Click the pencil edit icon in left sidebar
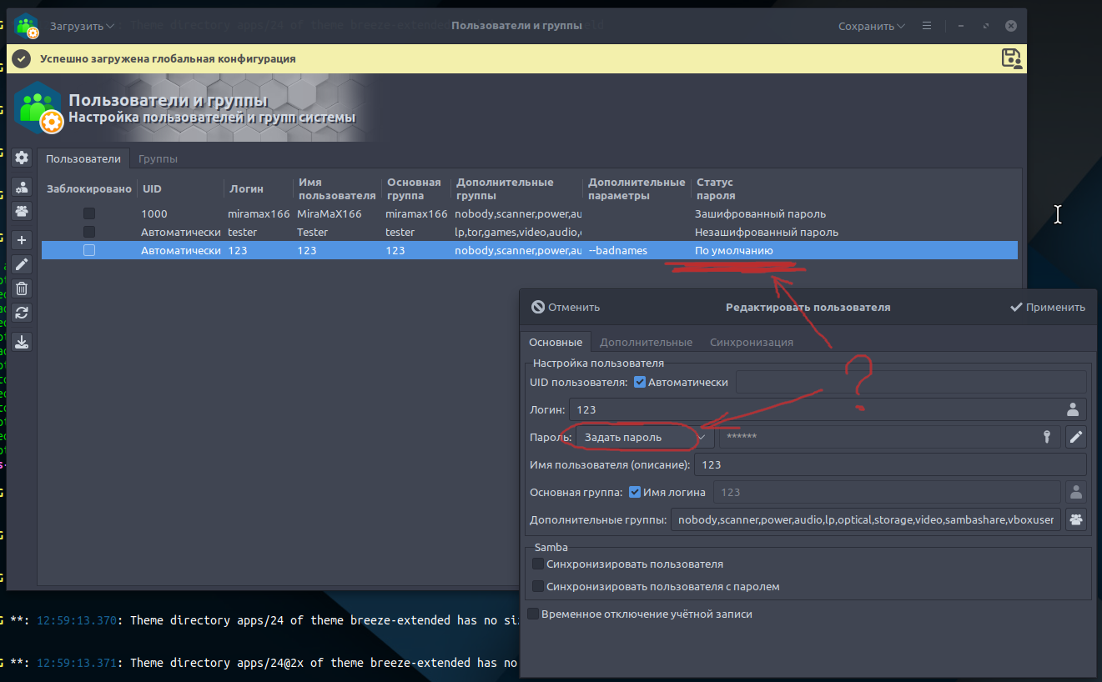The width and height of the screenshot is (1102, 682). 23,264
